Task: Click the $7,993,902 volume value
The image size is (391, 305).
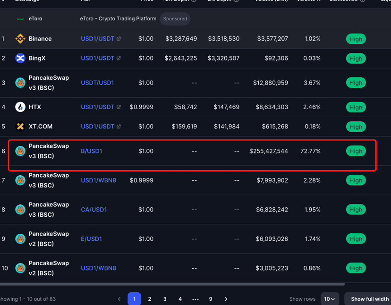Action: click(x=272, y=180)
